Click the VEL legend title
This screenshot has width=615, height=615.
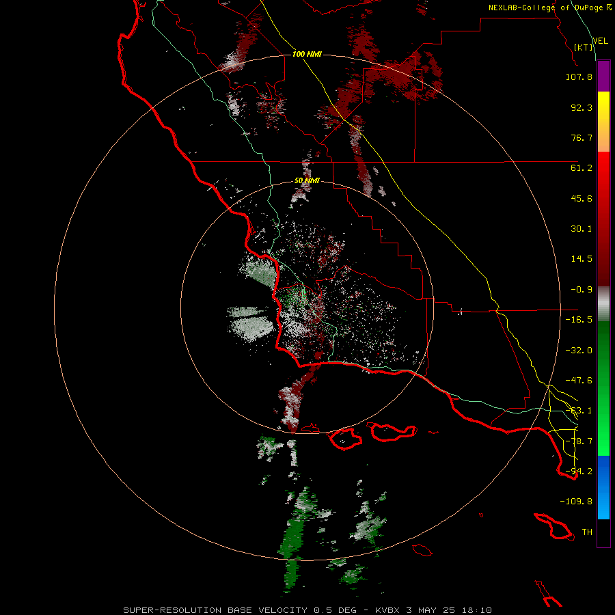(x=600, y=41)
